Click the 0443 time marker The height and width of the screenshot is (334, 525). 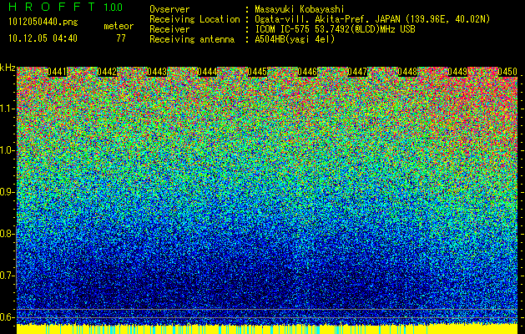(x=157, y=72)
